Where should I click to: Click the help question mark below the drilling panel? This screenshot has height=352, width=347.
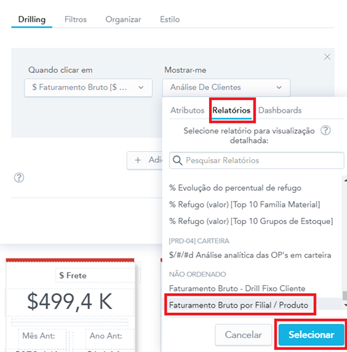click(x=19, y=178)
